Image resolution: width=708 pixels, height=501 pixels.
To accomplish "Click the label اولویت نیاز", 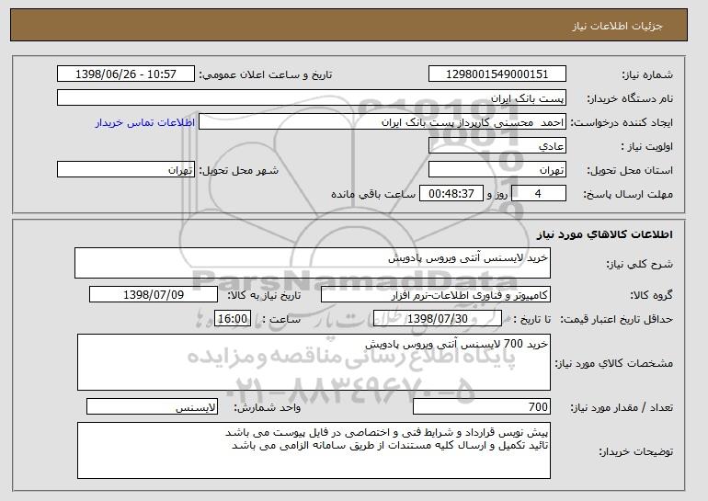I will 647,146.
